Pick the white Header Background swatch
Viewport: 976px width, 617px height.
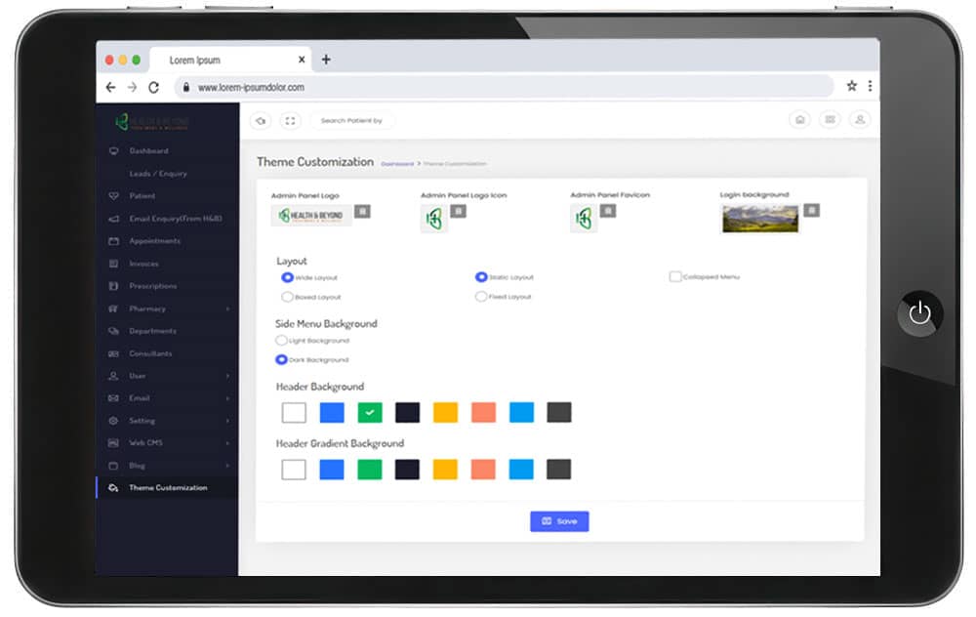(294, 412)
